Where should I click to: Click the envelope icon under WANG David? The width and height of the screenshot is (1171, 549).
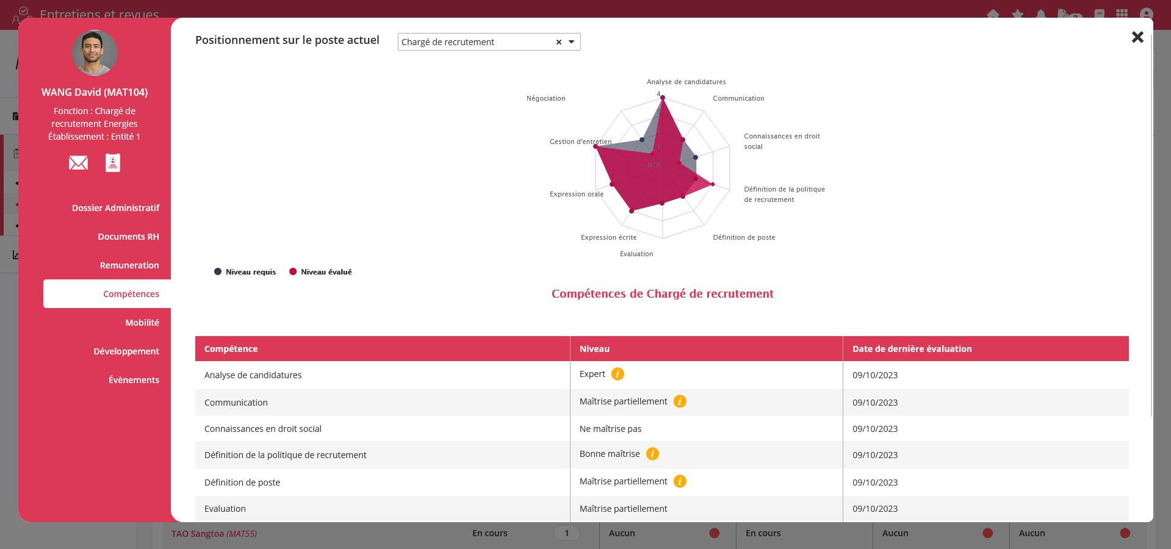78,163
